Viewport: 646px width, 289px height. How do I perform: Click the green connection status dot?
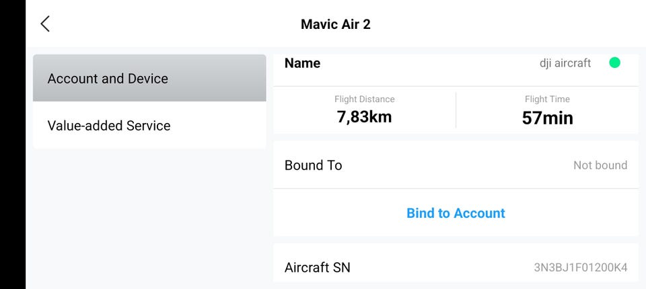[614, 63]
